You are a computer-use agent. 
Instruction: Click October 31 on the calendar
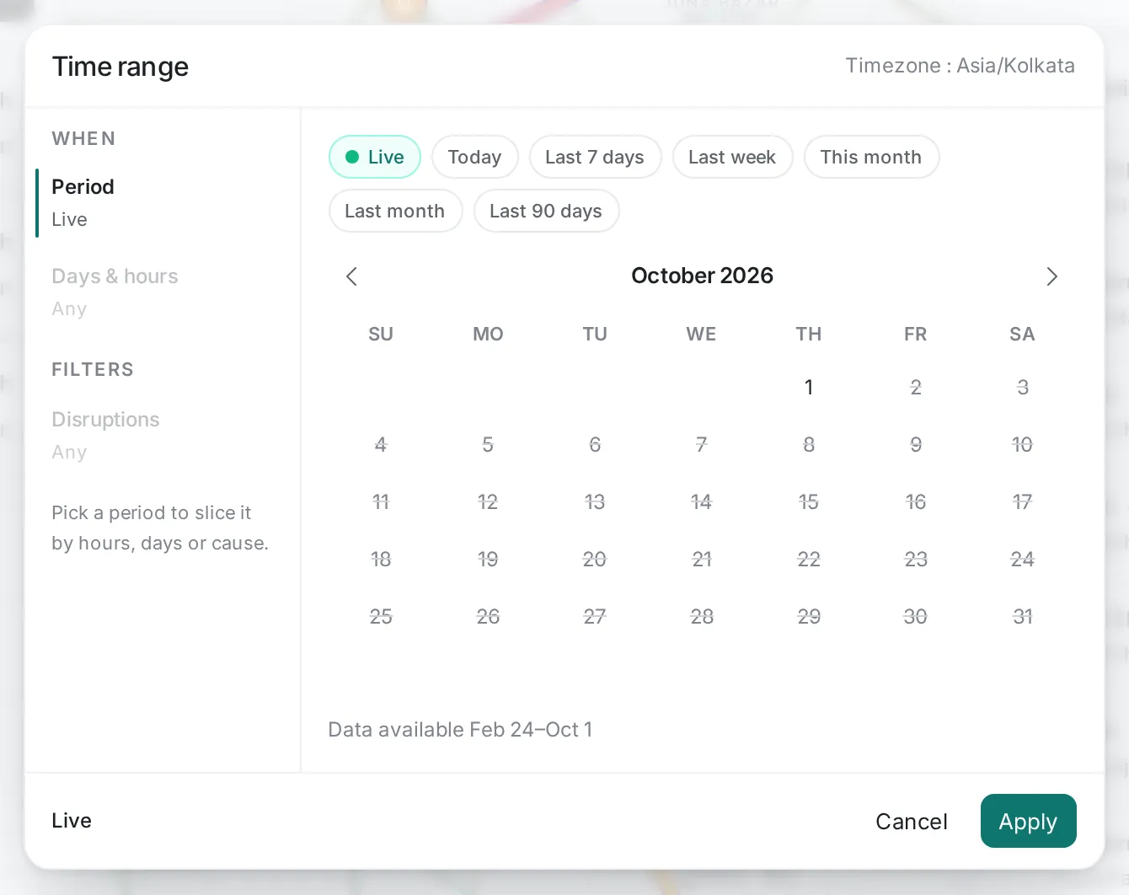1022,617
